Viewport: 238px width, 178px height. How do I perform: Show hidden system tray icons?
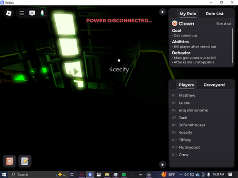181,175
